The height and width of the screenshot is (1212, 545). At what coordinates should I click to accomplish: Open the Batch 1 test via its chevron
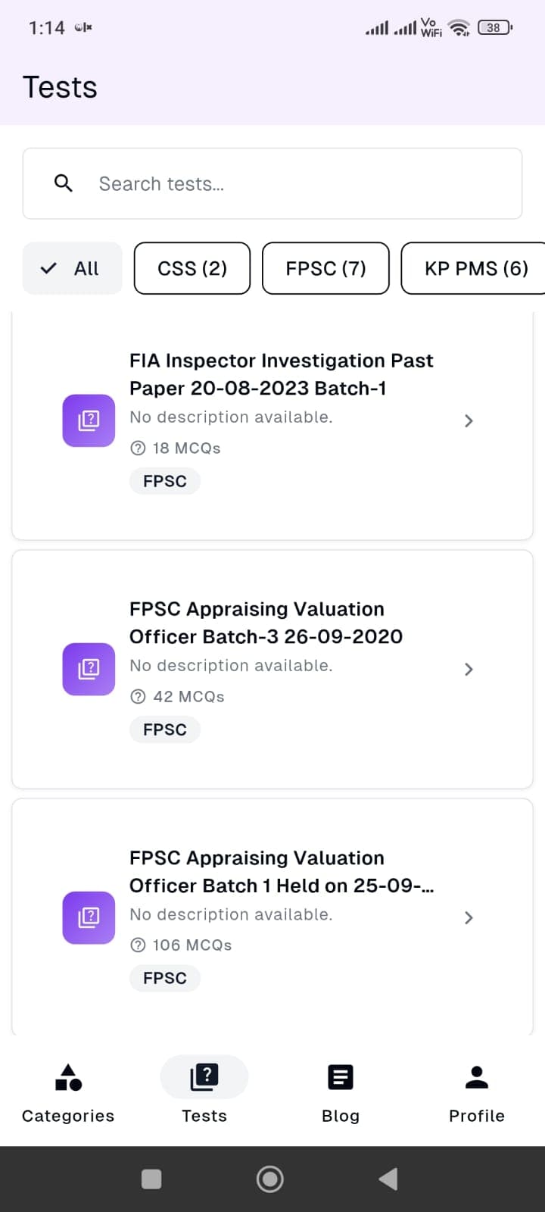pyautogui.click(x=469, y=918)
